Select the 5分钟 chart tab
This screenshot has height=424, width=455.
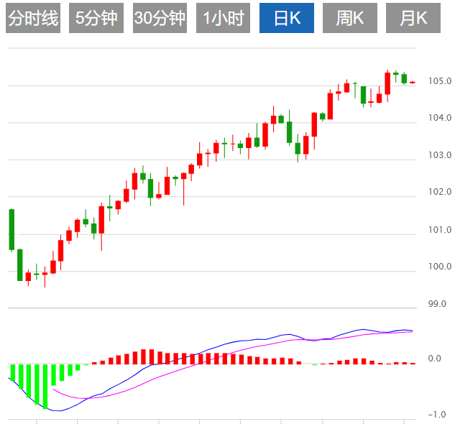point(96,19)
